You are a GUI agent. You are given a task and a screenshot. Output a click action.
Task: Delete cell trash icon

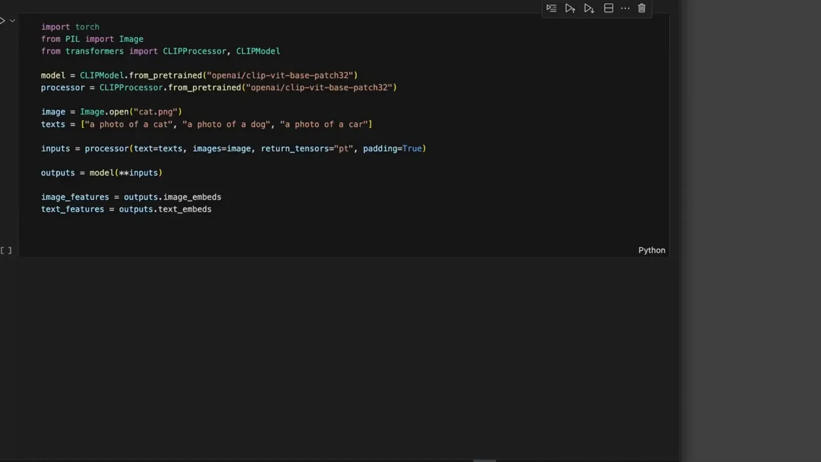[642, 8]
